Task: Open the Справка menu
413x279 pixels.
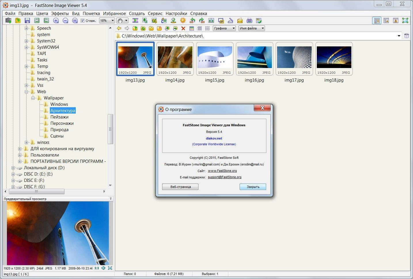Action: click(198, 13)
